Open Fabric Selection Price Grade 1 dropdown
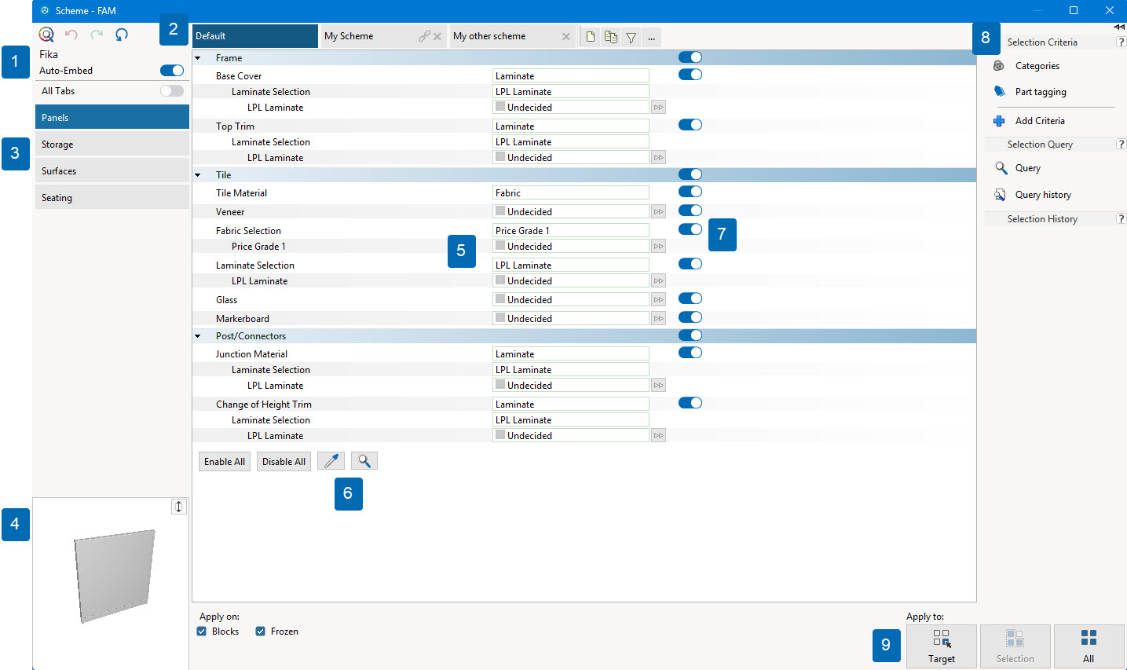 (x=571, y=231)
